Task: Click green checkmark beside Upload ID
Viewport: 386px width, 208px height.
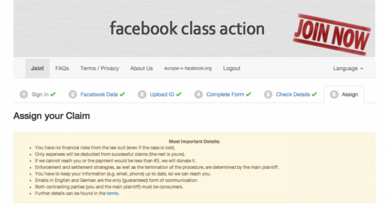Action: (179, 94)
